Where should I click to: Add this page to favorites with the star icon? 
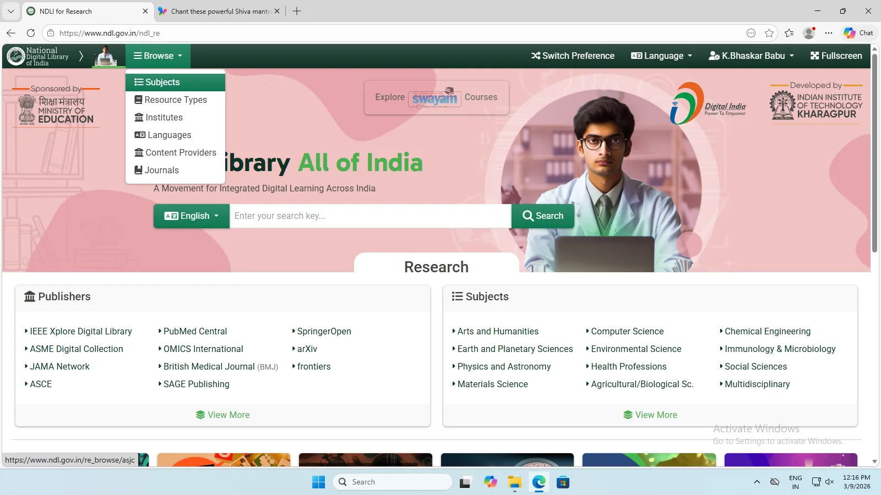[769, 33]
